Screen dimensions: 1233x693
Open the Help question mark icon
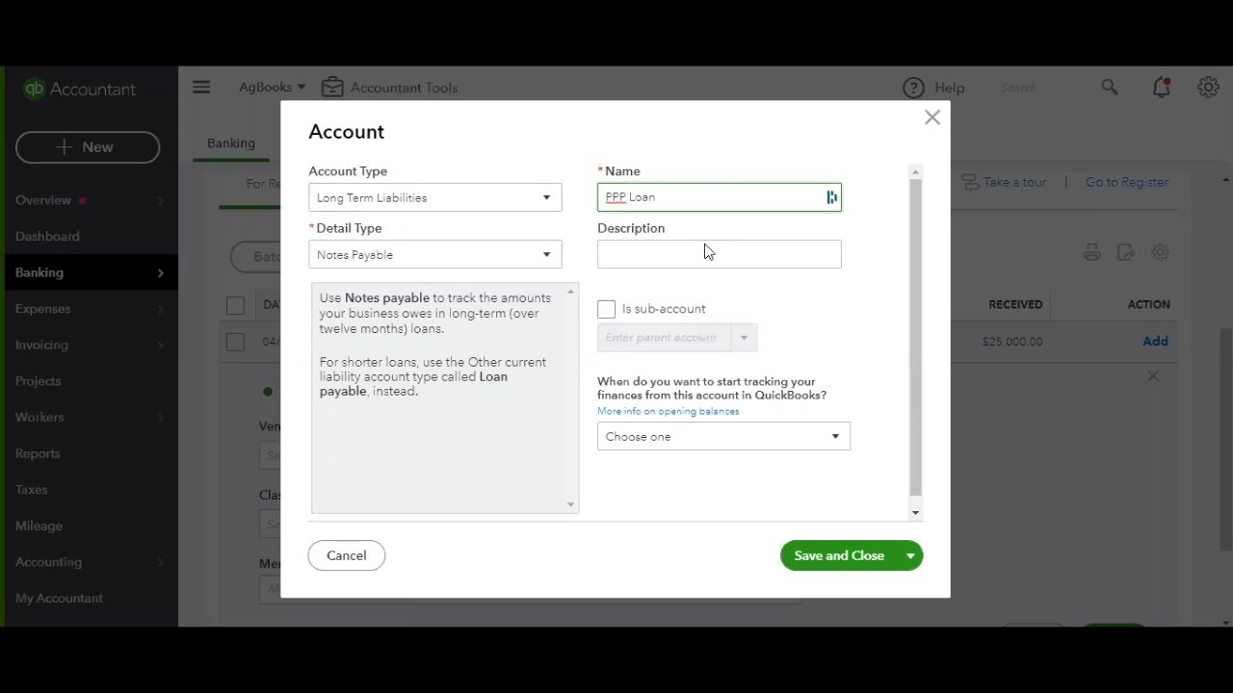coord(913,88)
